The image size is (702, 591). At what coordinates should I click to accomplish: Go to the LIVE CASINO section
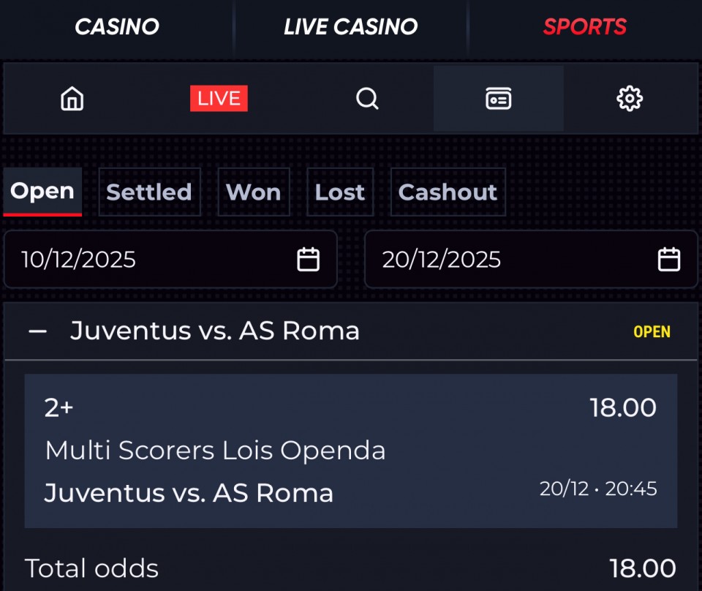coord(351,27)
